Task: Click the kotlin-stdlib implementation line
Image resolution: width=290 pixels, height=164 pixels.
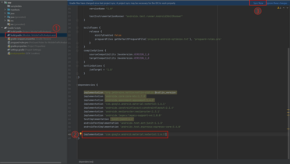Action: pyautogui.click(x=130, y=93)
